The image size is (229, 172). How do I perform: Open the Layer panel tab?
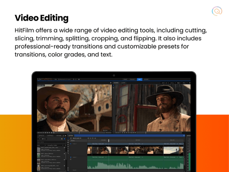pos(123,83)
